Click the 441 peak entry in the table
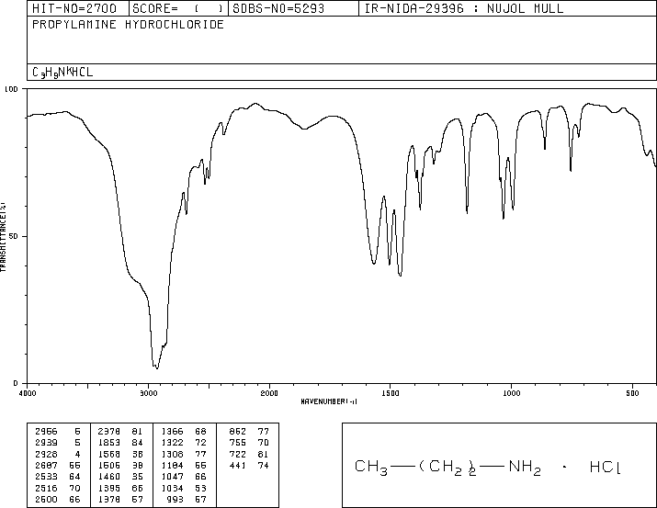Image resolution: width=657 pixels, height=508 pixels. tap(249, 465)
